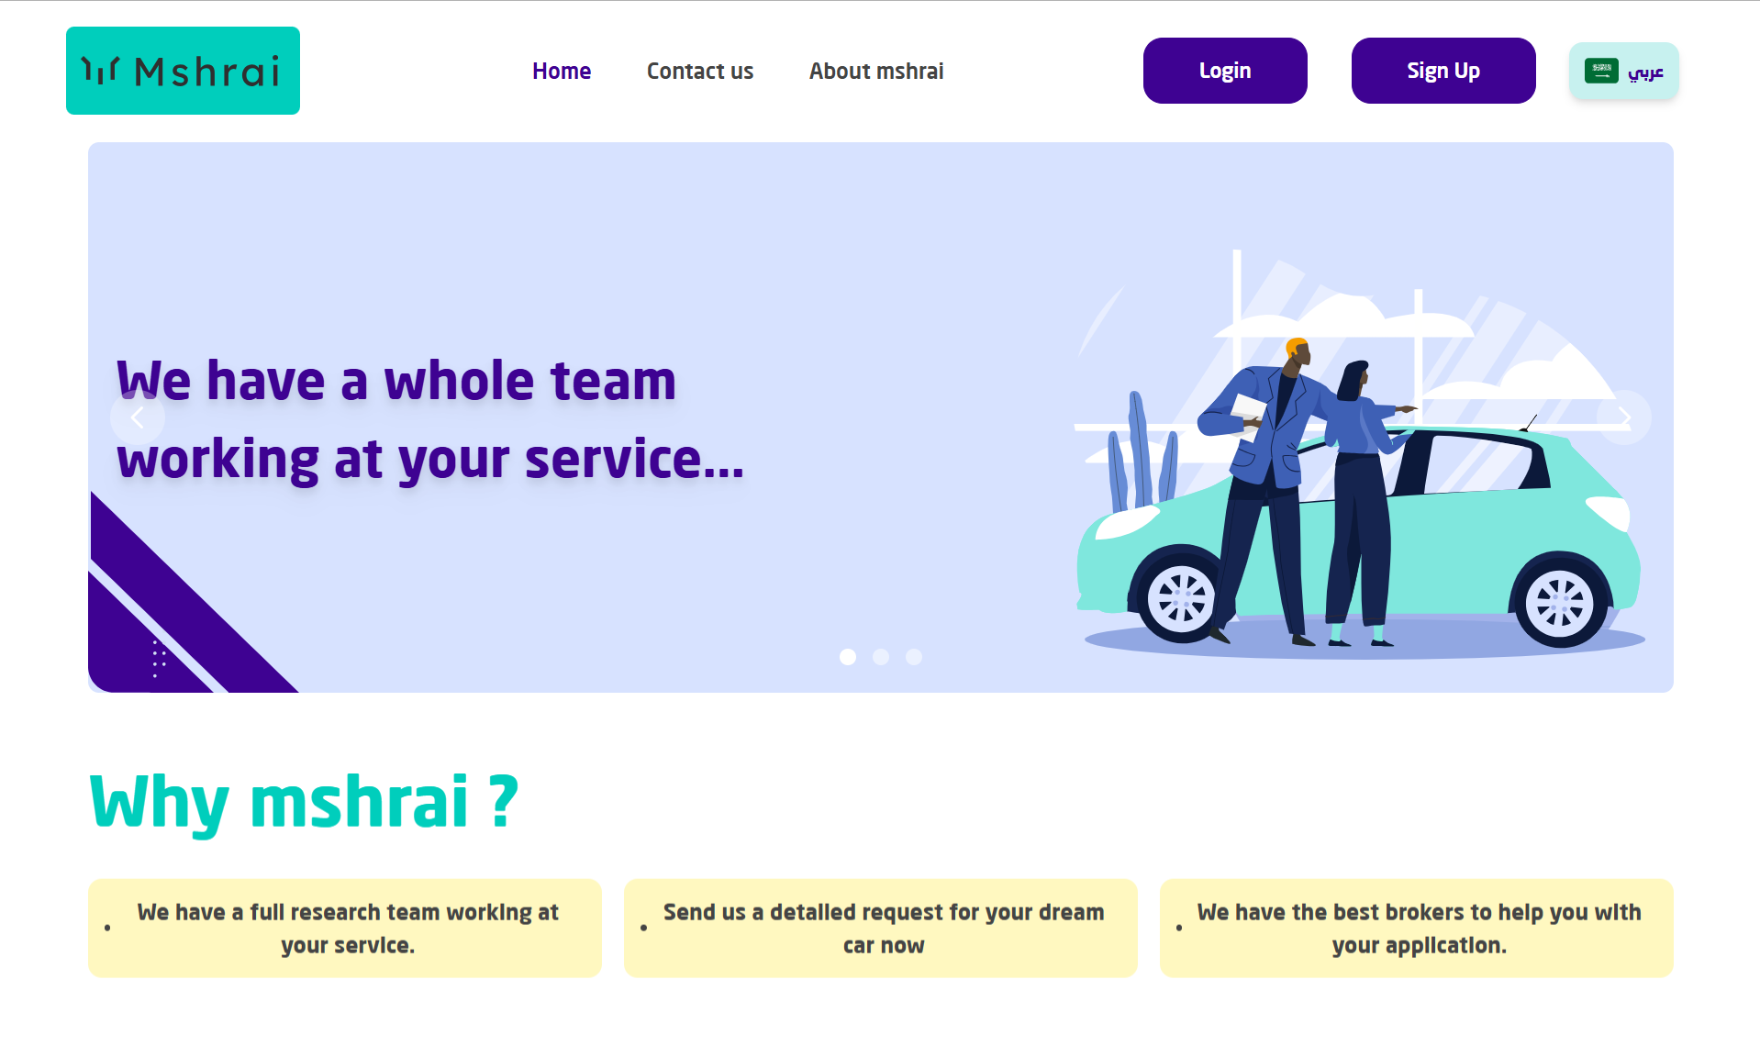Switch the language to Arabic (عربي)
The height and width of the screenshot is (1046, 1760).
pyautogui.click(x=1643, y=72)
